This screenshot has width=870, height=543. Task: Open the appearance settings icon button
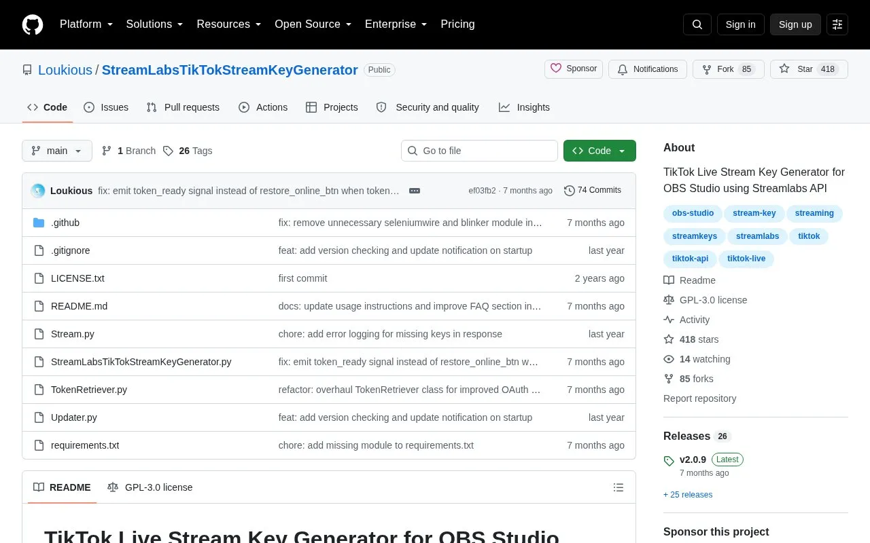coord(837,24)
